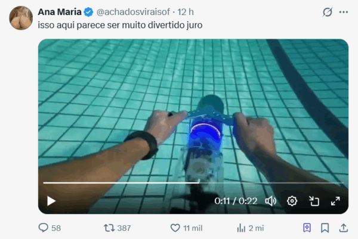Open the three-dot more options menu
This screenshot has width=358, height=239.
(x=344, y=12)
